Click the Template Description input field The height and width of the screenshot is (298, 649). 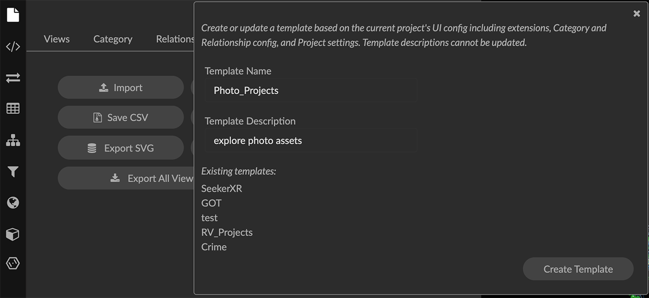tap(311, 140)
